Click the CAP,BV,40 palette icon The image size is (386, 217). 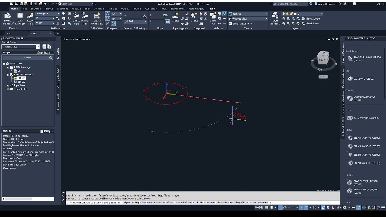(x=350, y=79)
